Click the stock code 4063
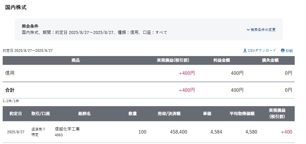 coord(59,135)
